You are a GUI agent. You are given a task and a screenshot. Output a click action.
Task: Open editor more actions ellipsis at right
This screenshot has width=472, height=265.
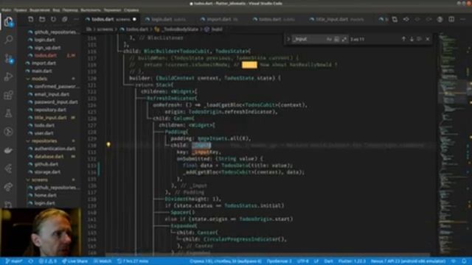(x=462, y=20)
